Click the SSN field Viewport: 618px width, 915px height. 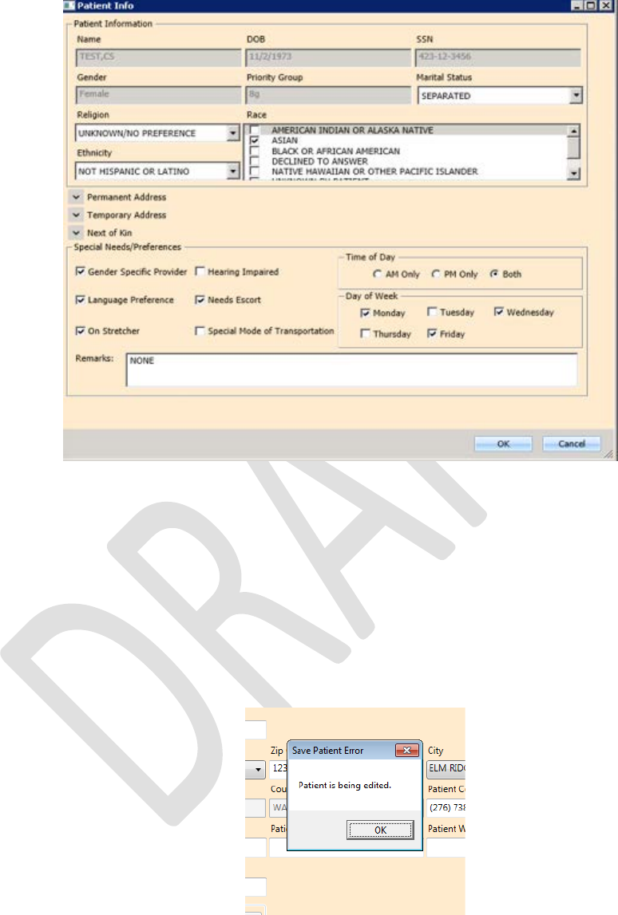(x=498, y=57)
